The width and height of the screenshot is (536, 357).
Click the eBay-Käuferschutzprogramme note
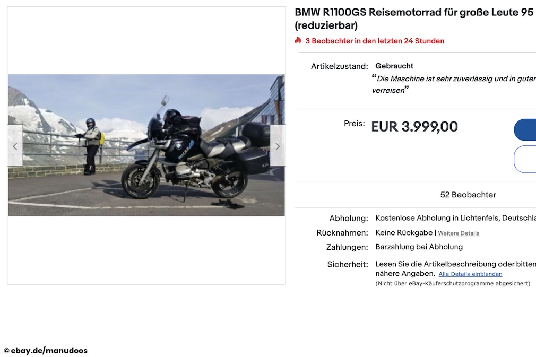pyautogui.click(x=453, y=284)
